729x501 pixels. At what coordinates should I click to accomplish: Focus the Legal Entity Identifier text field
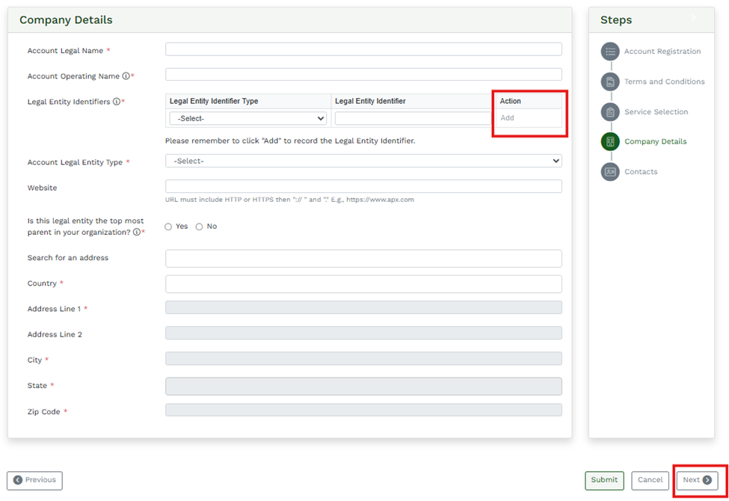[413, 119]
